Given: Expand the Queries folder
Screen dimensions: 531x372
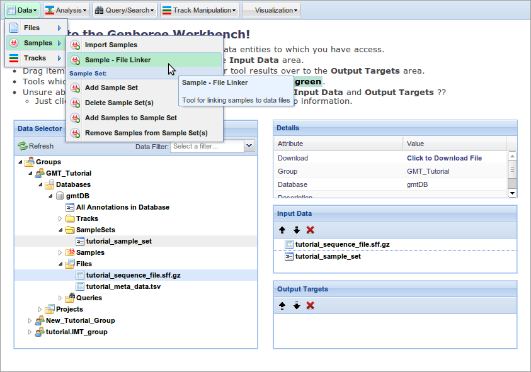Looking at the screenshot, I should pos(60,298).
